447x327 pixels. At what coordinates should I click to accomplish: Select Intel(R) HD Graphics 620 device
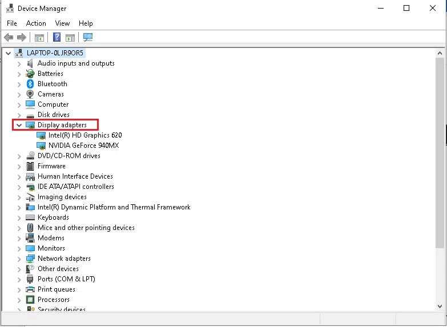pyautogui.click(x=85, y=135)
